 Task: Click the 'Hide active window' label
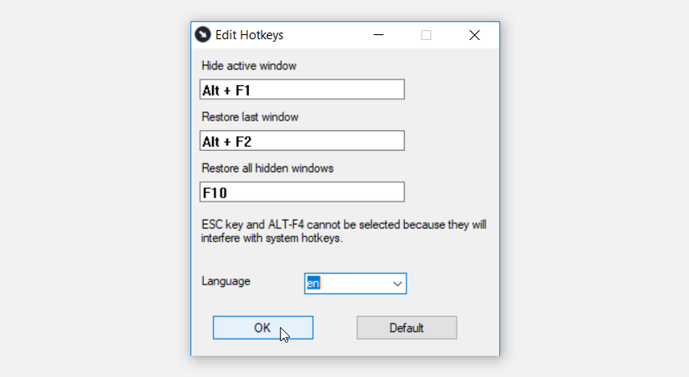249,65
